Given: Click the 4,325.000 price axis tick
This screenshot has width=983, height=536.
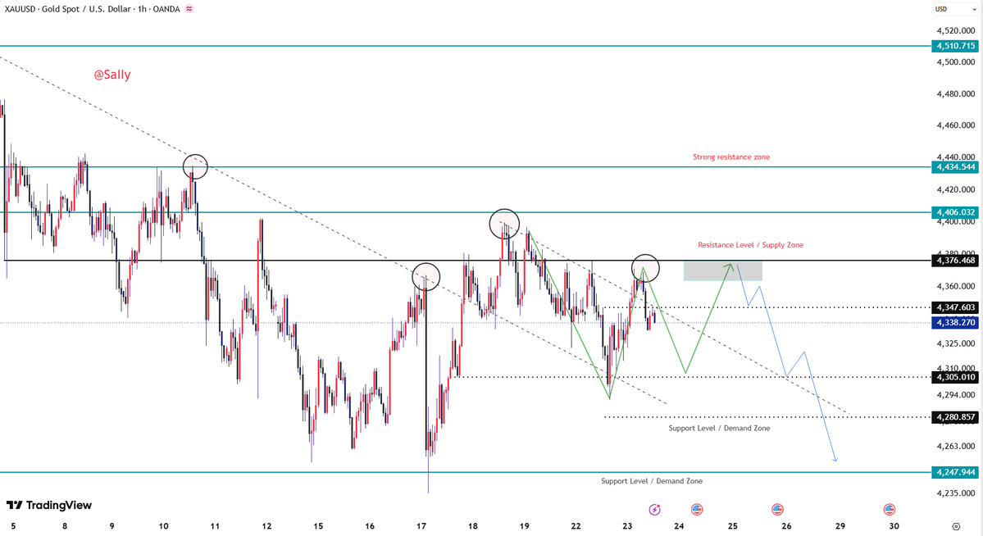Looking at the screenshot, I should tap(955, 343).
